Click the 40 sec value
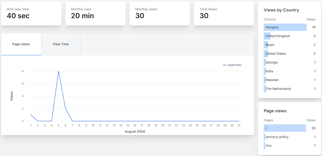The image size is (322, 156). pos(18,16)
